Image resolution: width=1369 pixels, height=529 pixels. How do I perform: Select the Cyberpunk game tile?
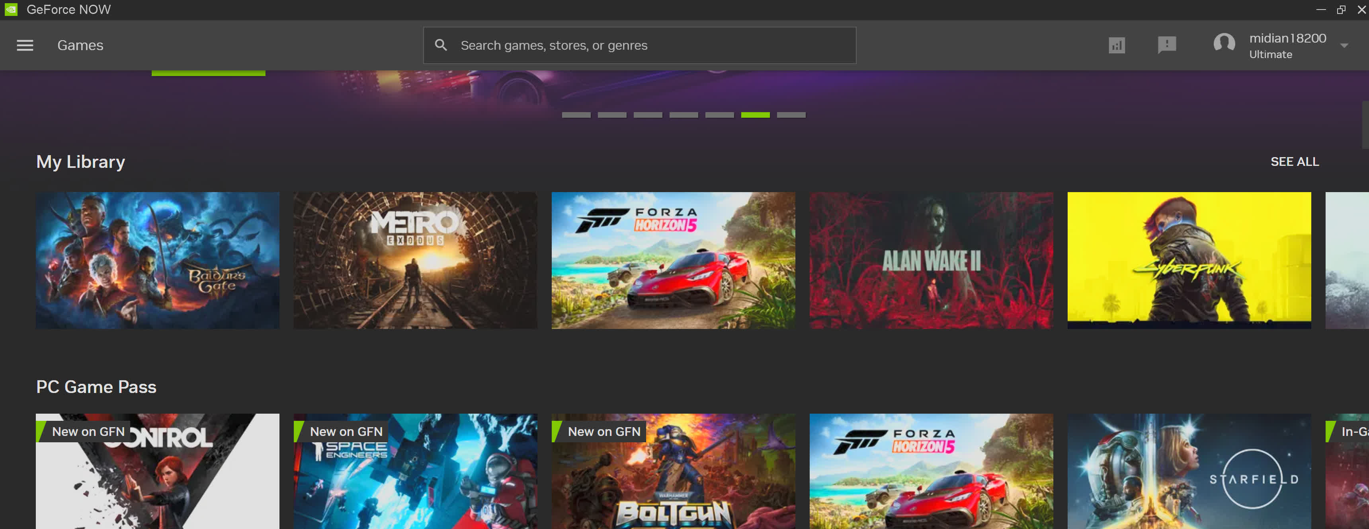[x=1189, y=260]
